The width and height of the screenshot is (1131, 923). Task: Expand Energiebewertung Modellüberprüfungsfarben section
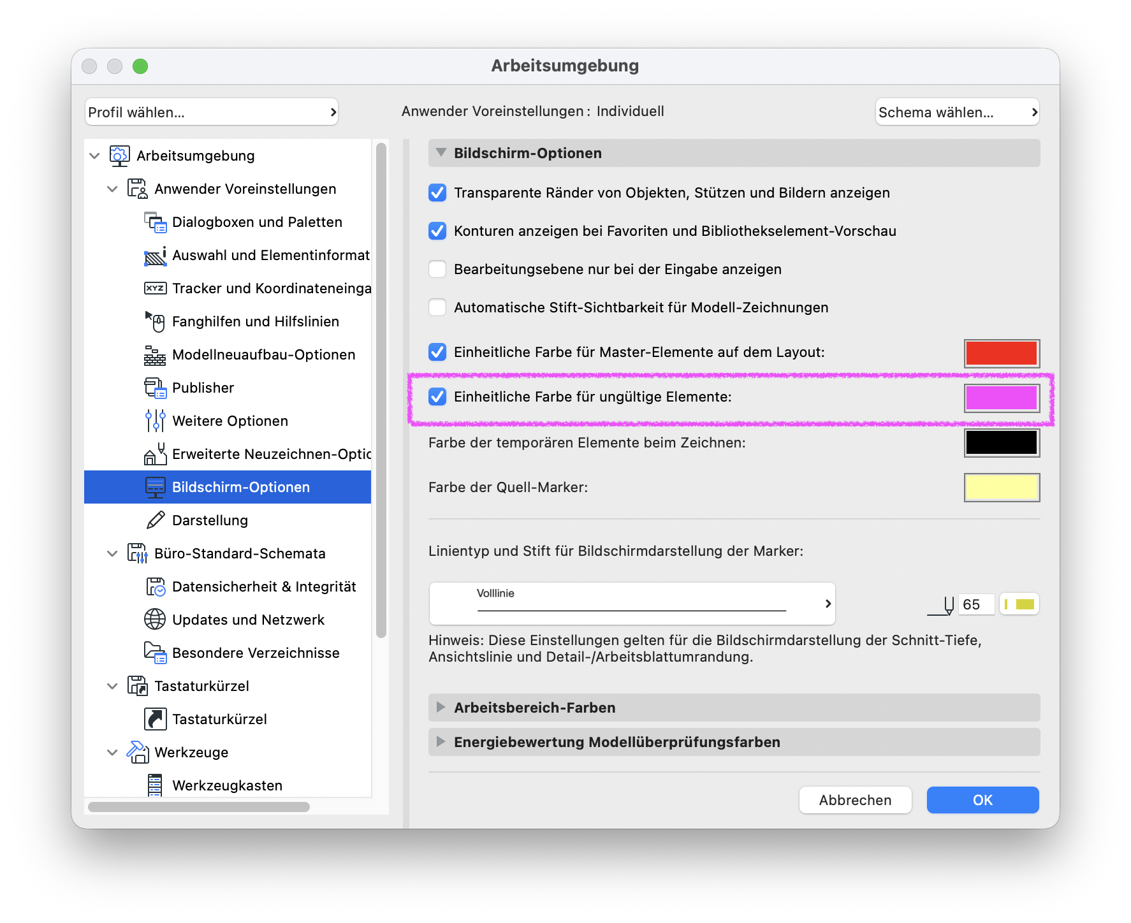[441, 742]
